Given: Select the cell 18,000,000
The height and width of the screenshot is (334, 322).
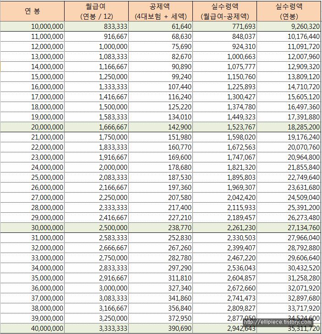Looking at the screenshot, I should pos(32,107).
